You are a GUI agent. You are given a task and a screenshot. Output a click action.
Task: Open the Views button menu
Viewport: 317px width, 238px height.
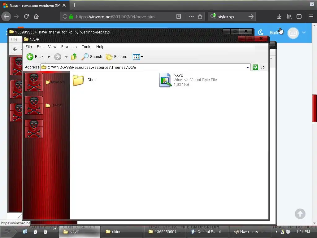coord(138,57)
